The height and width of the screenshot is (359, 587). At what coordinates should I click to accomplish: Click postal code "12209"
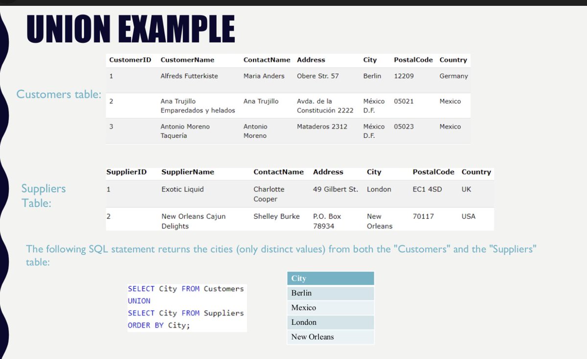click(404, 76)
